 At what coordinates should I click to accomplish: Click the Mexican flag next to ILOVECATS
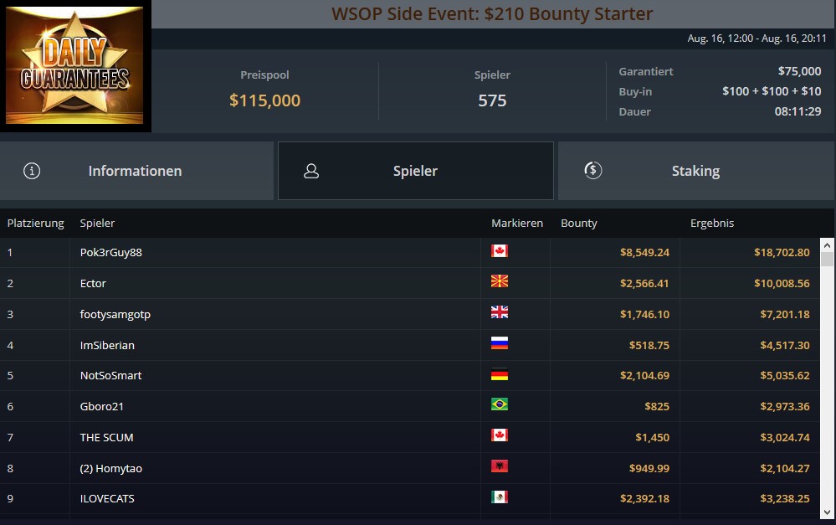tap(500, 497)
